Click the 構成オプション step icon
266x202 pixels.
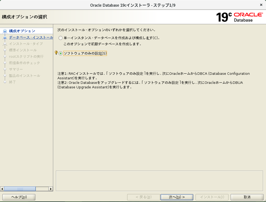pyautogui.click(x=5, y=31)
